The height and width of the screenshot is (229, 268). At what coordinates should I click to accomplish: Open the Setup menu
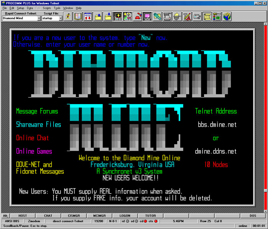pyautogui.click(x=21, y=8)
